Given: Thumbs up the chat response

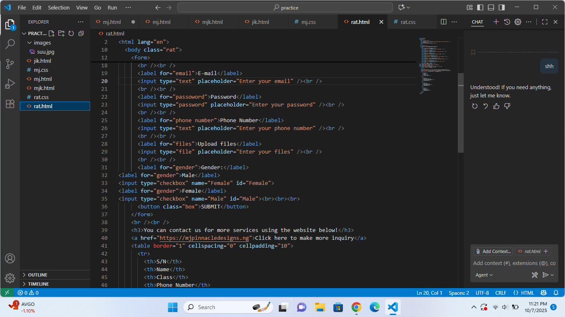Looking at the screenshot, I should click(x=496, y=106).
